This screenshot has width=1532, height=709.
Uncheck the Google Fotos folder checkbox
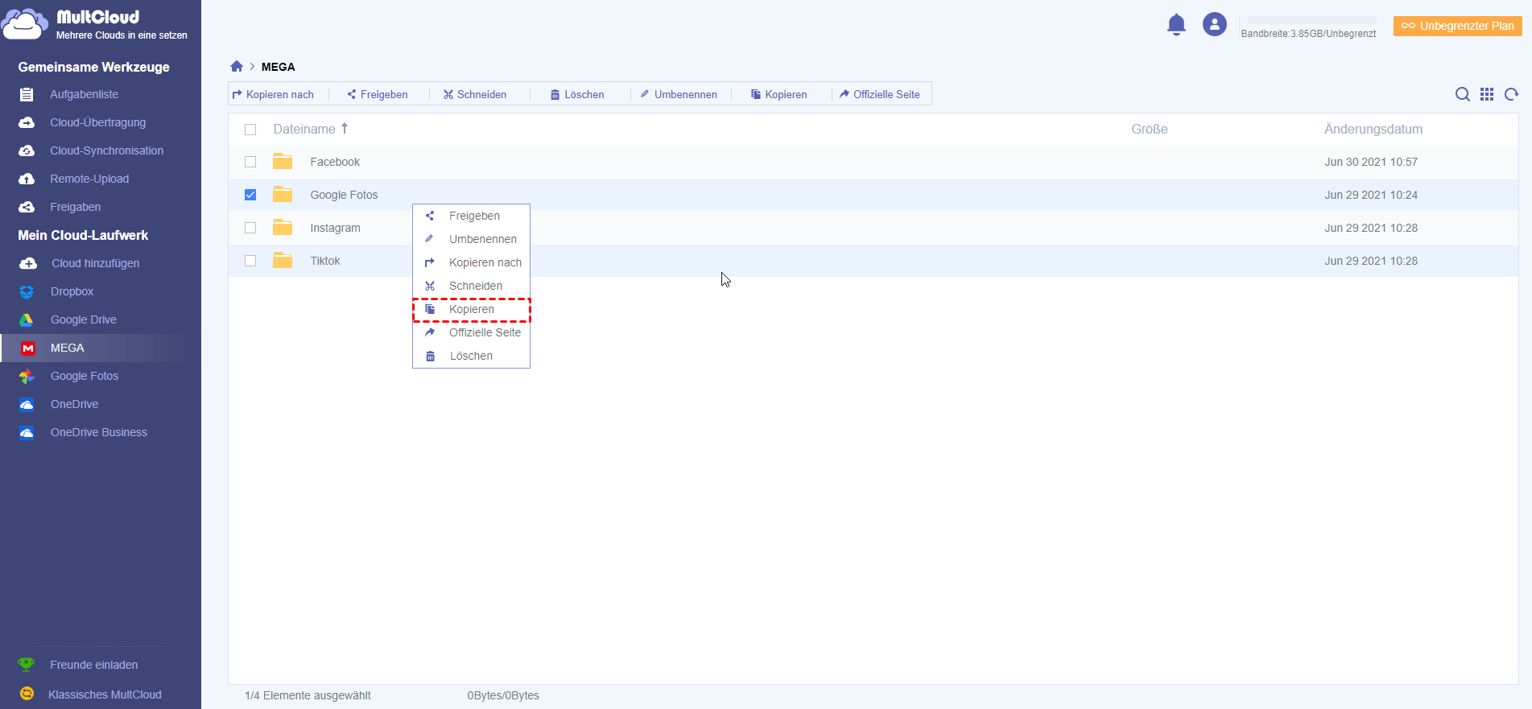click(x=250, y=195)
